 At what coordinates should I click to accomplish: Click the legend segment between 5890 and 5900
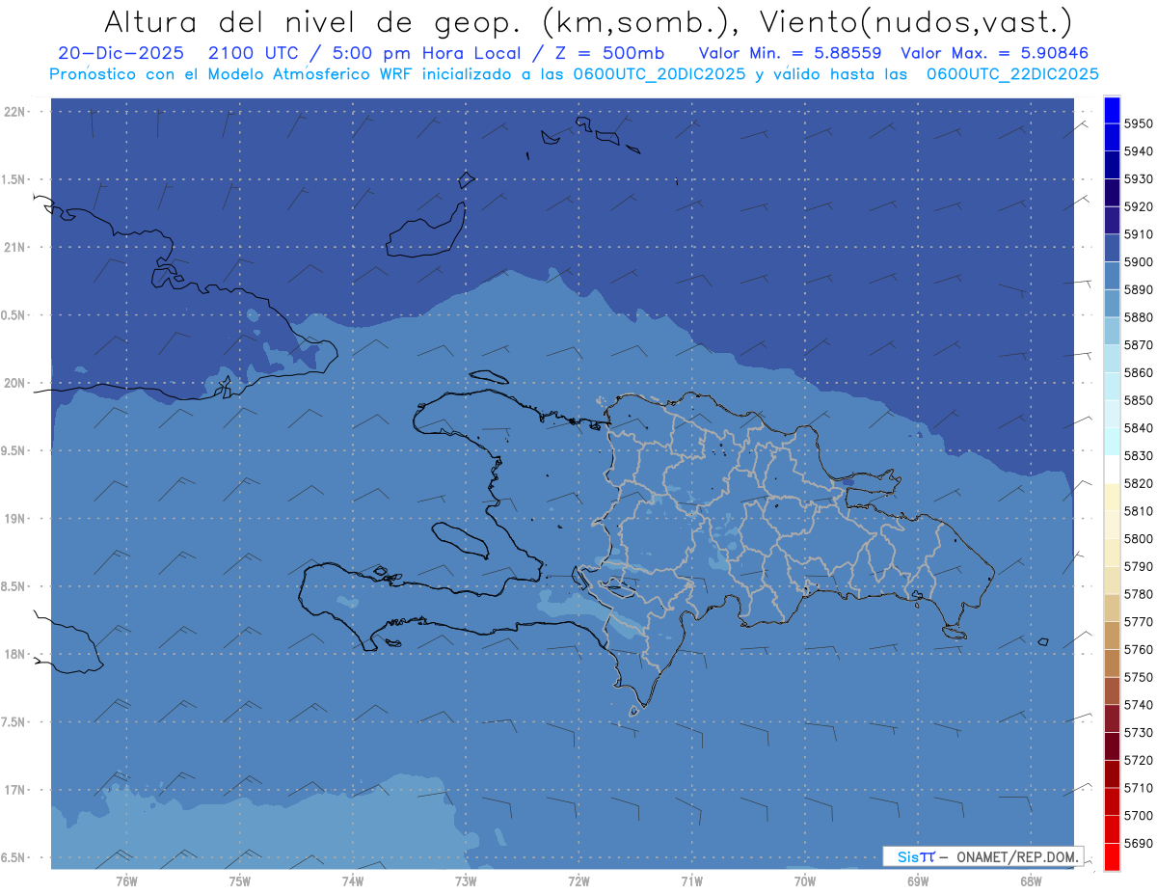(x=1112, y=276)
